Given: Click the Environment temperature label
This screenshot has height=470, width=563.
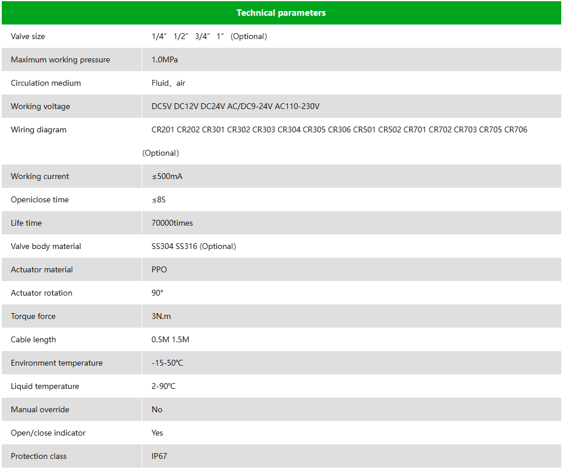Looking at the screenshot, I should pyautogui.click(x=57, y=363).
